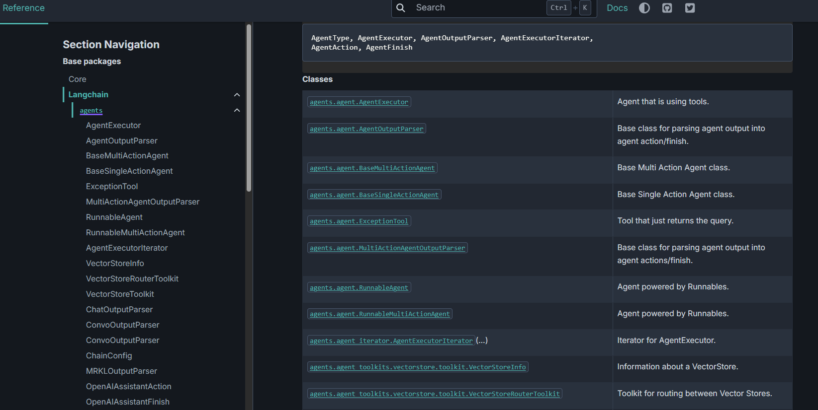Click 'Tool that just returns the query.' text
Viewport: 818px width, 410px height.
[675, 221]
